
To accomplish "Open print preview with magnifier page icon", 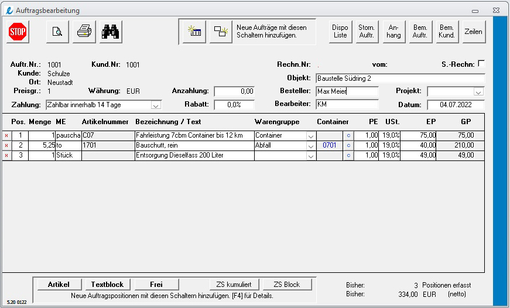I will click(x=57, y=32).
